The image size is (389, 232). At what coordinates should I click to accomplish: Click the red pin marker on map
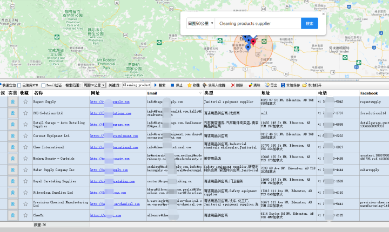253,42
